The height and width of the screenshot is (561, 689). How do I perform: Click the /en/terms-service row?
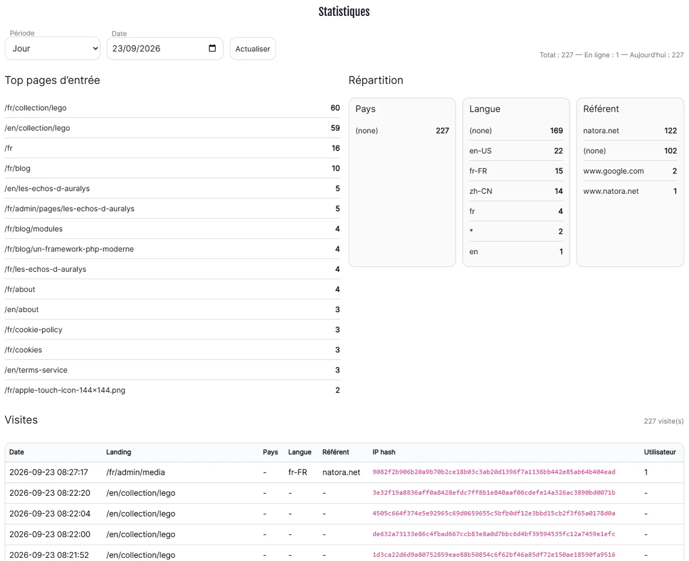point(172,369)
